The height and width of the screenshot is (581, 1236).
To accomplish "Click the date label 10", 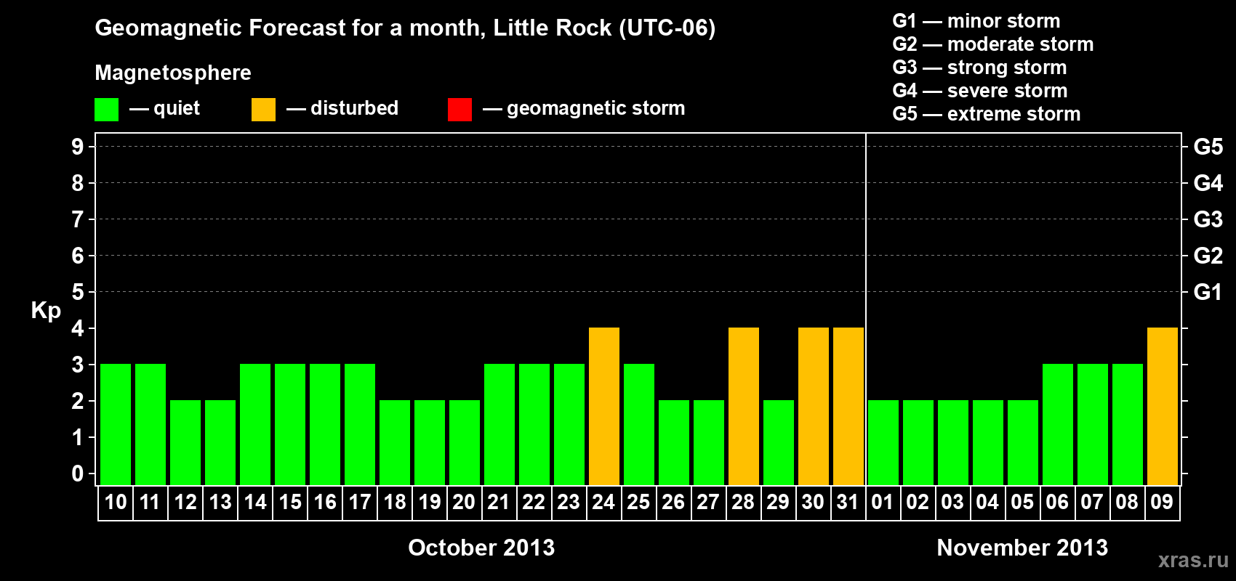I will coord(116,502).
